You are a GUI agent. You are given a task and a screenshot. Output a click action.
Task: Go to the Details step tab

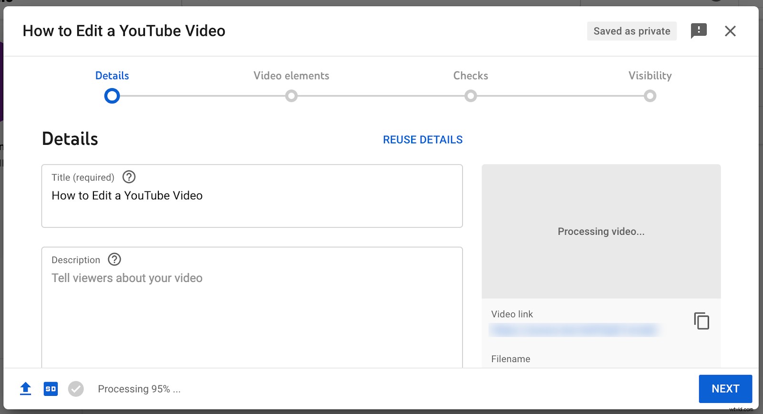(112, 76)
